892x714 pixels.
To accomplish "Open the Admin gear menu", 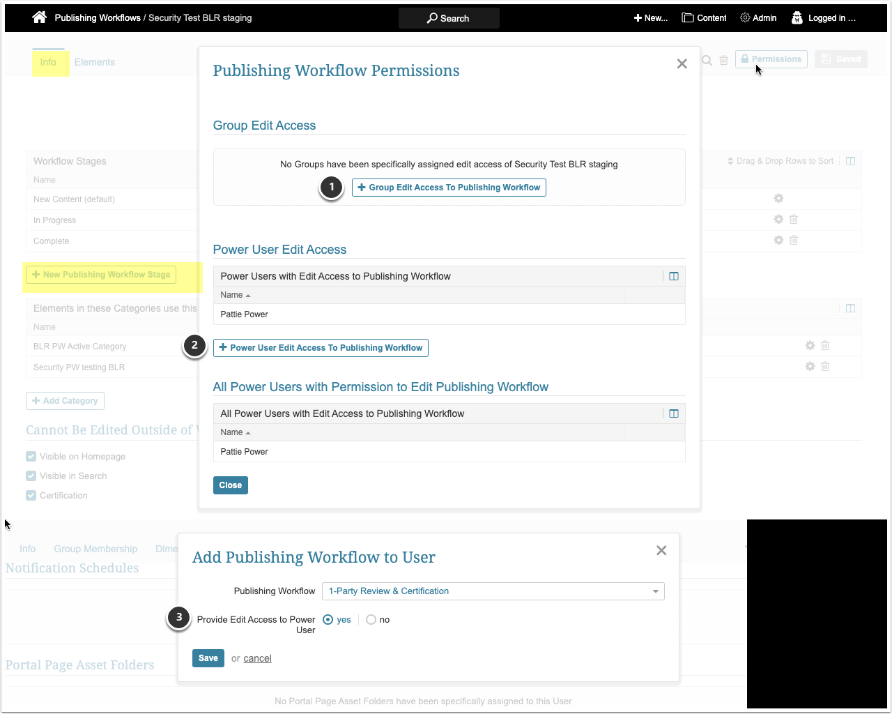I will coord(758,18).
